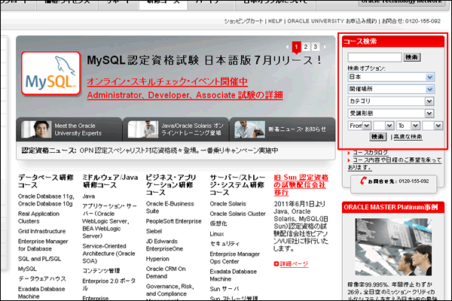Open the To date dropdown
This screenshot has height=301, width=452.
coord(408,126)
